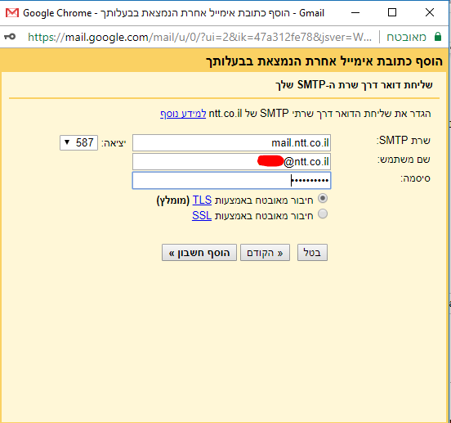The width and height of the screenshot is (451, 423).
Task: Click the 'הוסף חשבון' add account button
Action: (199, 253)
